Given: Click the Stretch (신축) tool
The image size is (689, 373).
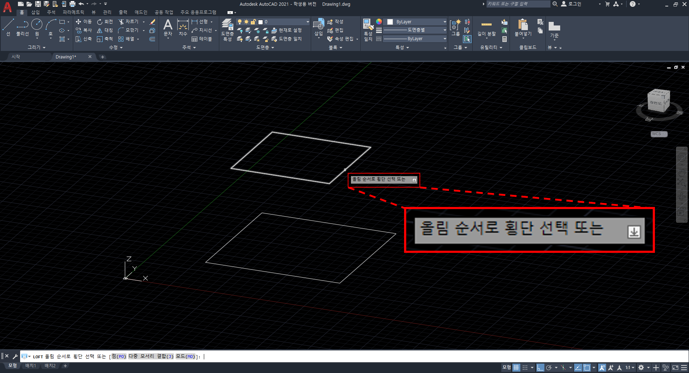Looking at the screenshot, I should coord(84,39).
